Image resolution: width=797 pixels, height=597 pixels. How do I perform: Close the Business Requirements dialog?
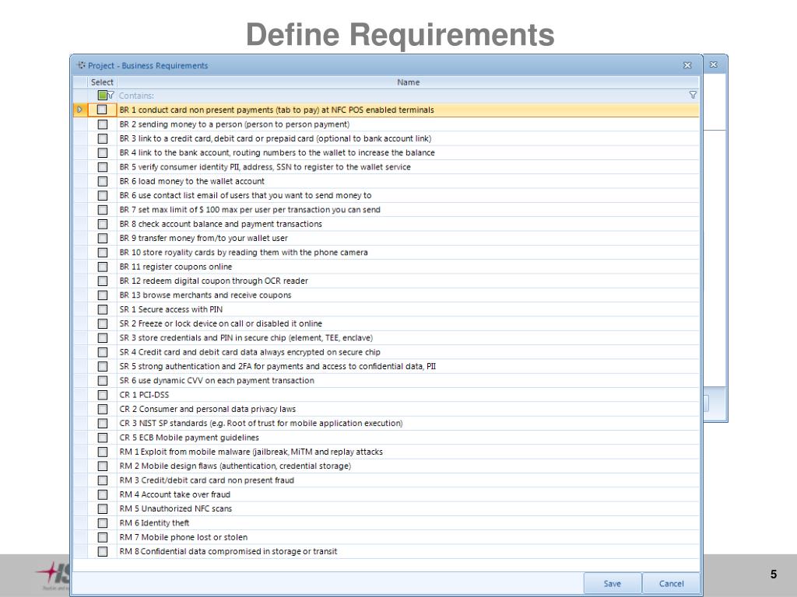[x=687, y=65]
